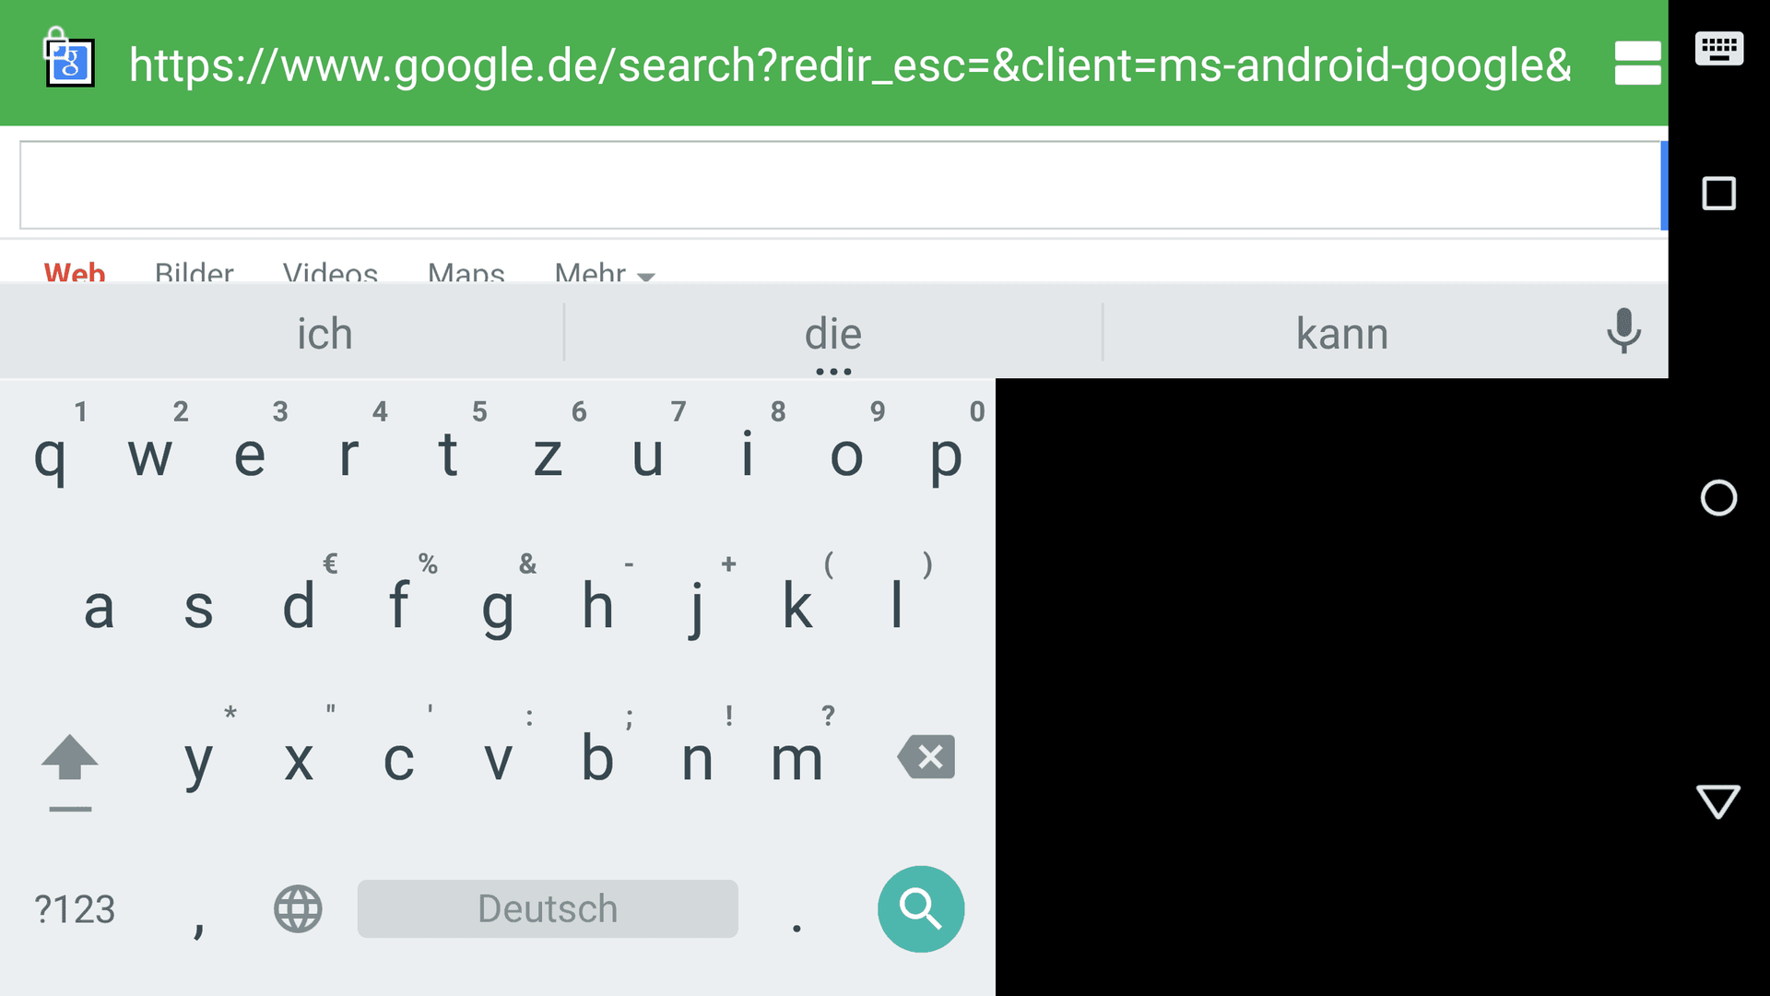
Task: Open the Bilder search tab
Action: tap(194, 273)
